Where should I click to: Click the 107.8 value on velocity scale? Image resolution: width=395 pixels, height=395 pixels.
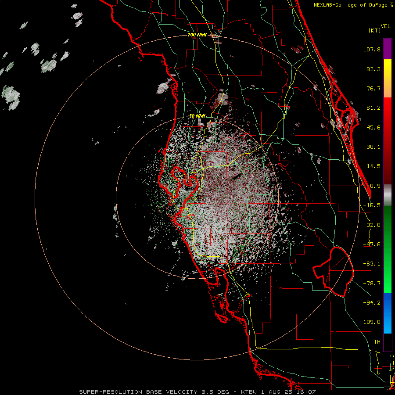[x=372, y=49]
